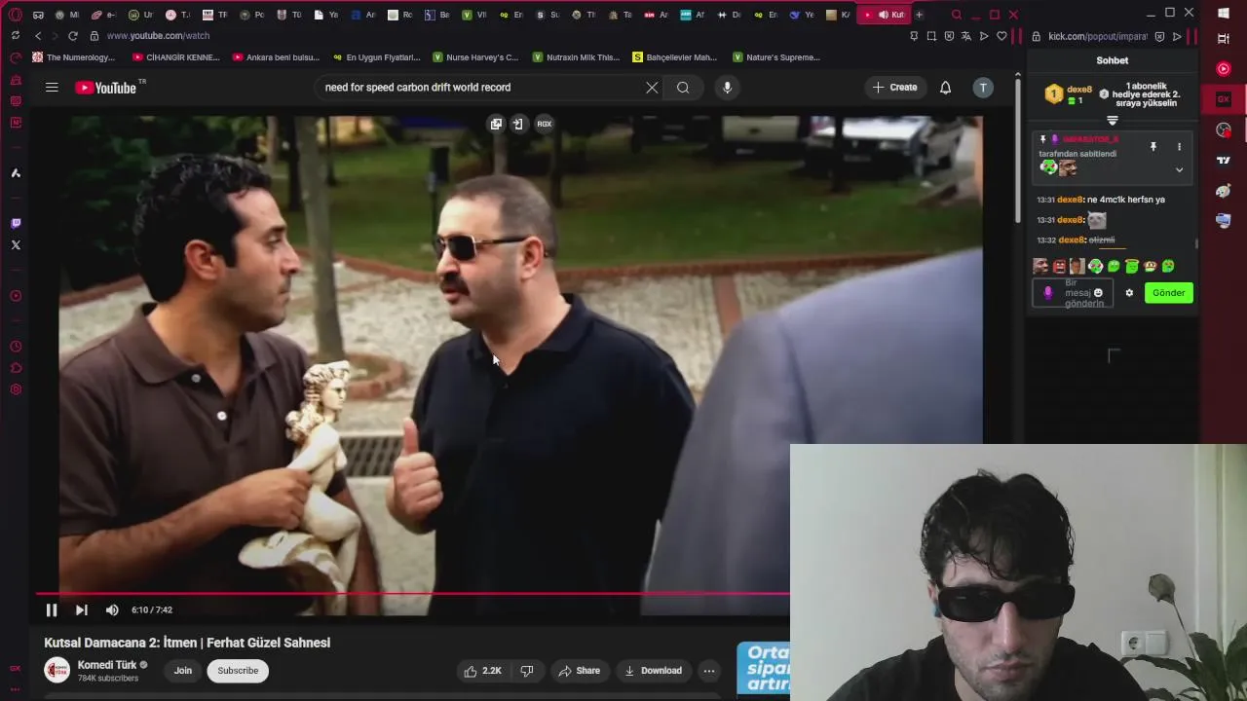The width and height of the screenshot is (1247, 701).
Task: Open pinned message three-dot options
Action: pyautogui.click(x=1179, y=147)
